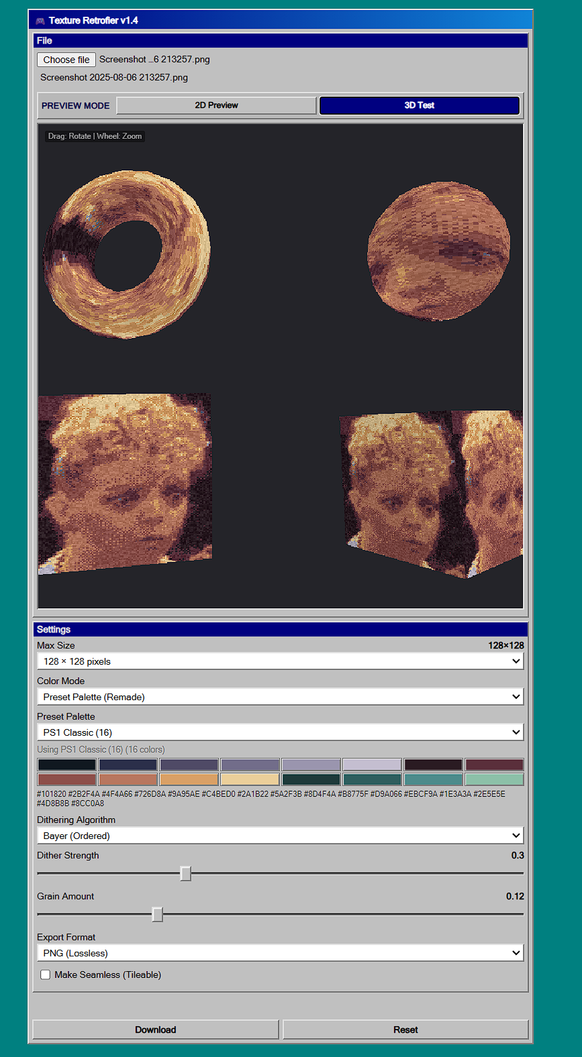This screenshot has width=582, height=1057.
Task: Click the Grain Amount value 0.12
Action: [515, 896]
